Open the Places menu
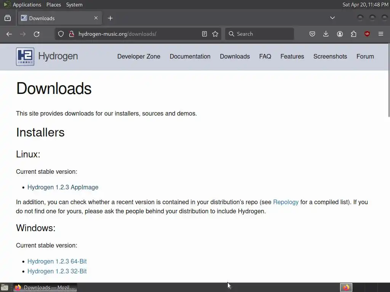 (x=54, y=5)
